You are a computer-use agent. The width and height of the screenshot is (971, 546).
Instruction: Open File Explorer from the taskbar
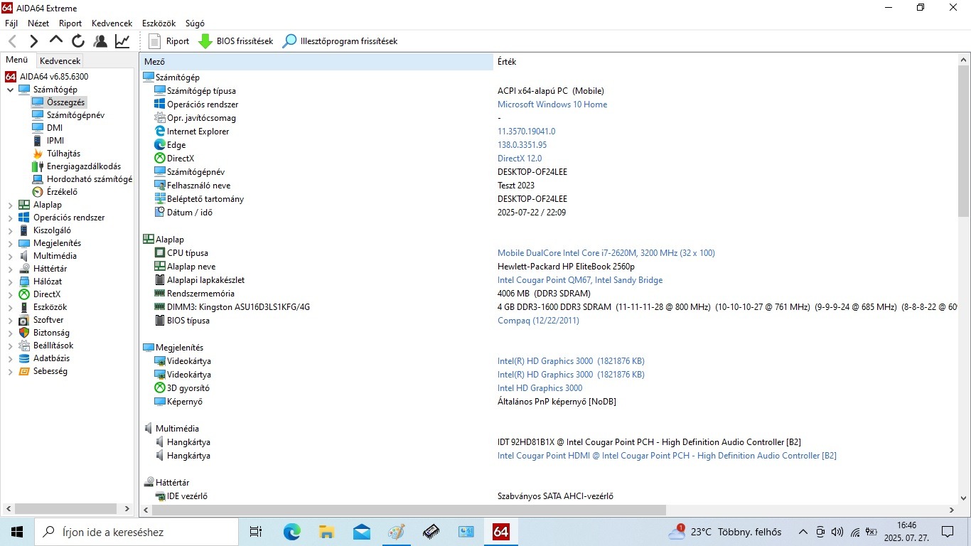click(327, 532)
